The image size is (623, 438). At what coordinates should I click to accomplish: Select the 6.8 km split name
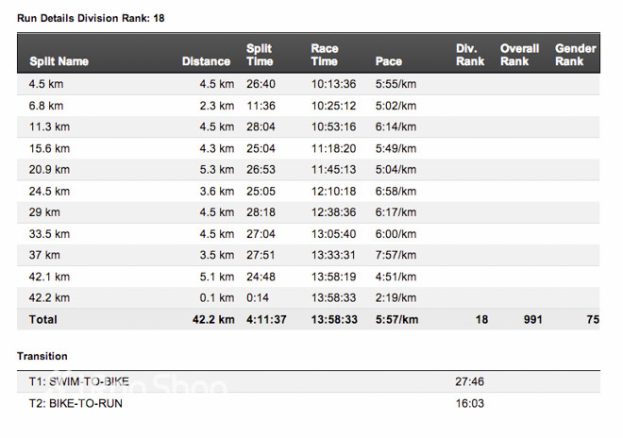[x=46, y=106]
